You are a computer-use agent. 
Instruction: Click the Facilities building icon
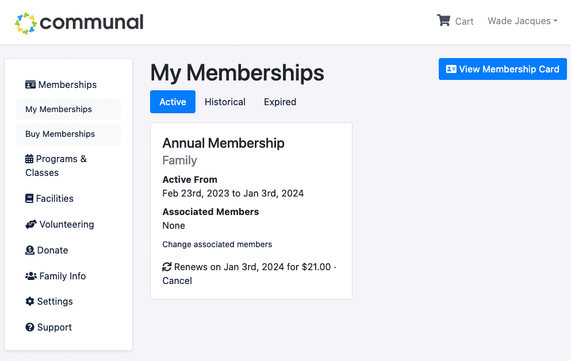point(29,198)
